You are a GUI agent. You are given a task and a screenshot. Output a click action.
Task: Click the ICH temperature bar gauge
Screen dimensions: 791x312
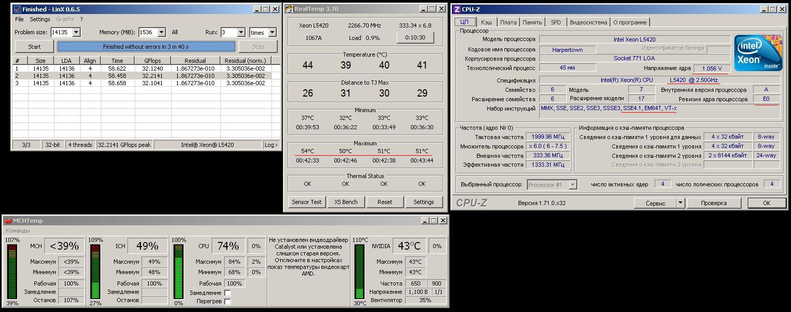tap(95, 272)
